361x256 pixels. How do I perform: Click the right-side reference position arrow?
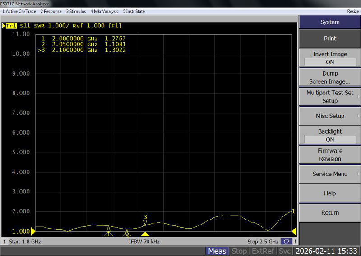point(294,231)
